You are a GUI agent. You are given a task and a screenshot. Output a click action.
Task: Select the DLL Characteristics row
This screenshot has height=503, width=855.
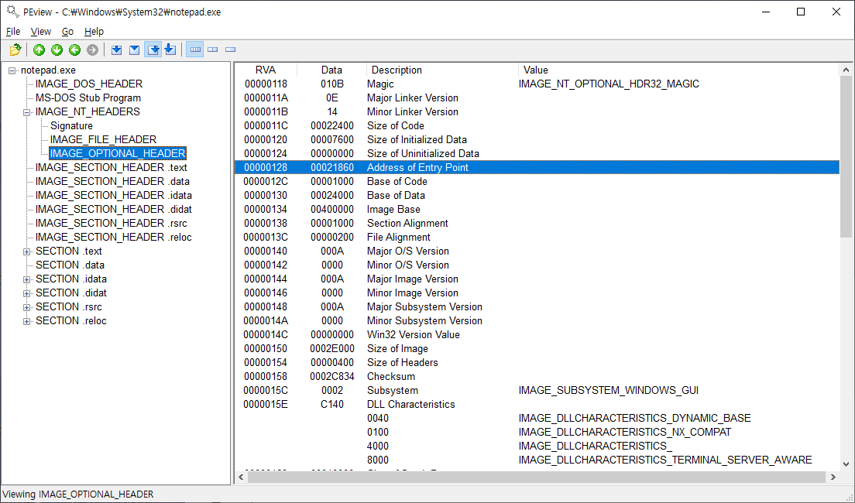tap(537, 405)
